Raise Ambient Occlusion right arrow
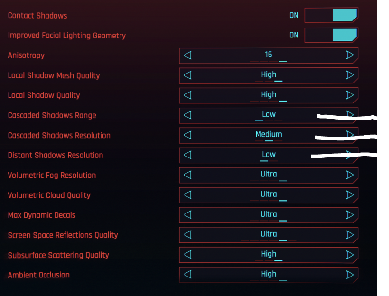Image resolution: width=389 pixels, height=296 pixels. click(350, 274)
